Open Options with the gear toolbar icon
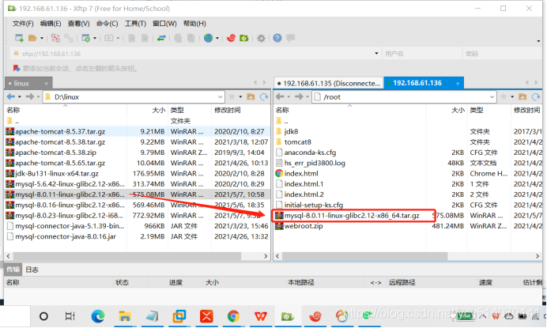Viewport: 547px width, 328px height. pos(261,38)
